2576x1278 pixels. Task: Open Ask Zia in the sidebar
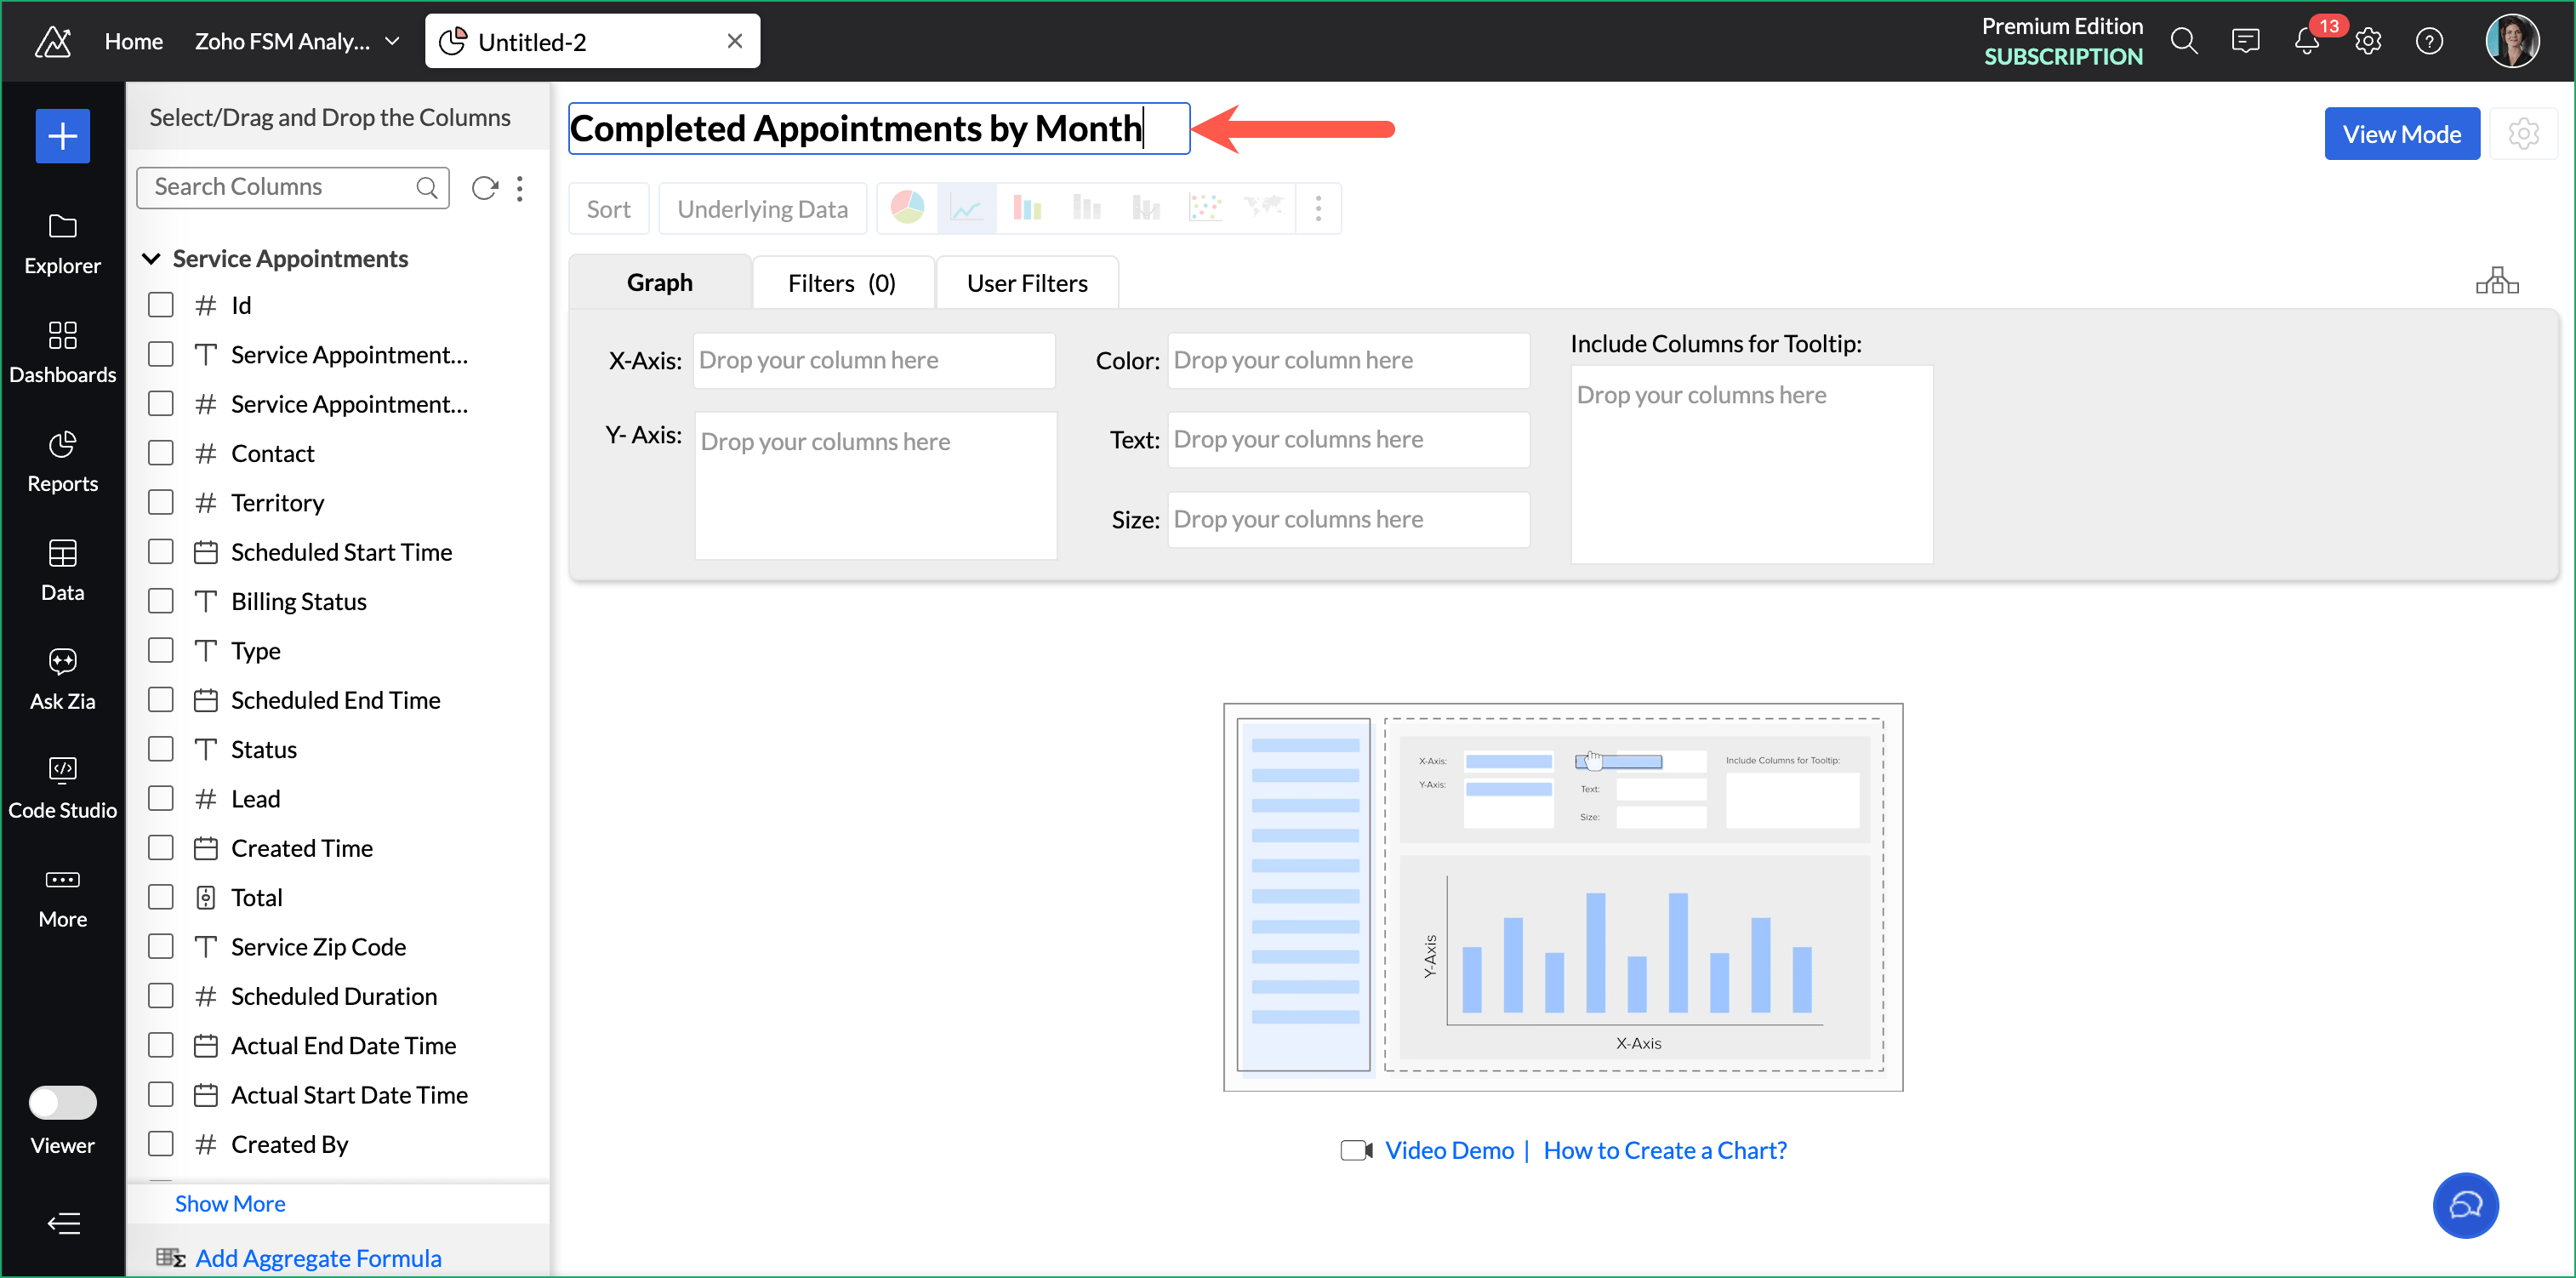coord(62,678)
